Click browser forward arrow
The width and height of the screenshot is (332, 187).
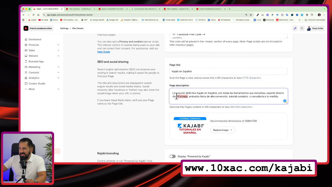coord(28,15)
